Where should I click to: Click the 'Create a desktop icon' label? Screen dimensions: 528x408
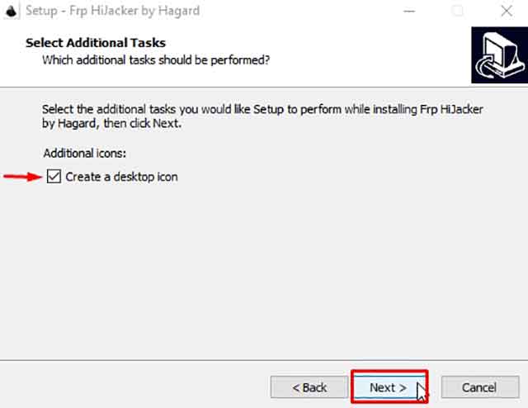coord(121,177)
